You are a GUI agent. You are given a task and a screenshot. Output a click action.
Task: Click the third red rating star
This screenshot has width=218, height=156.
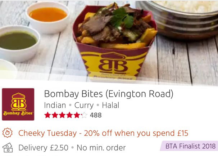coord(62,115)
